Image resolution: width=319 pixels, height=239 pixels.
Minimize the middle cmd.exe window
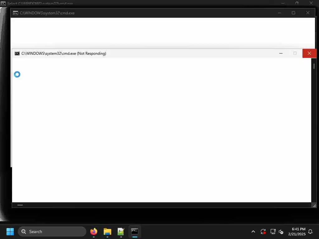[x=279, y=13]
